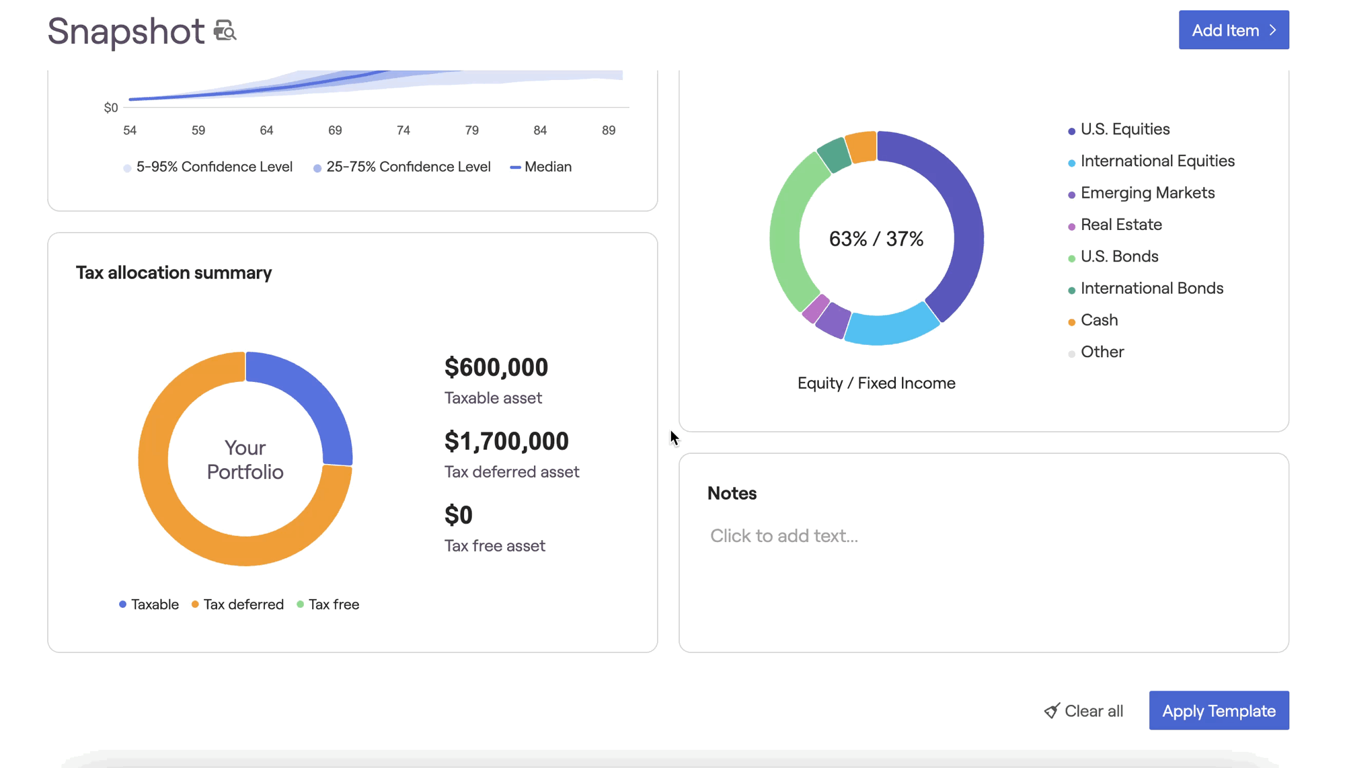This screenshot has height=768, width=1345.
Task: Click the Clear all broom icon
Action: [1052, 711]
